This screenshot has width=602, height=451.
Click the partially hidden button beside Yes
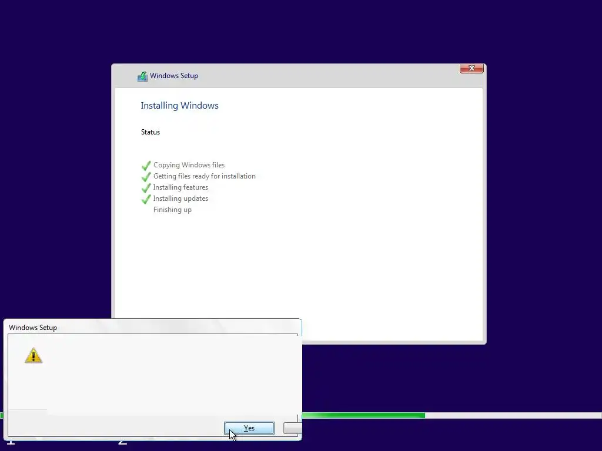pyautogui.click(x=293, y=428)
